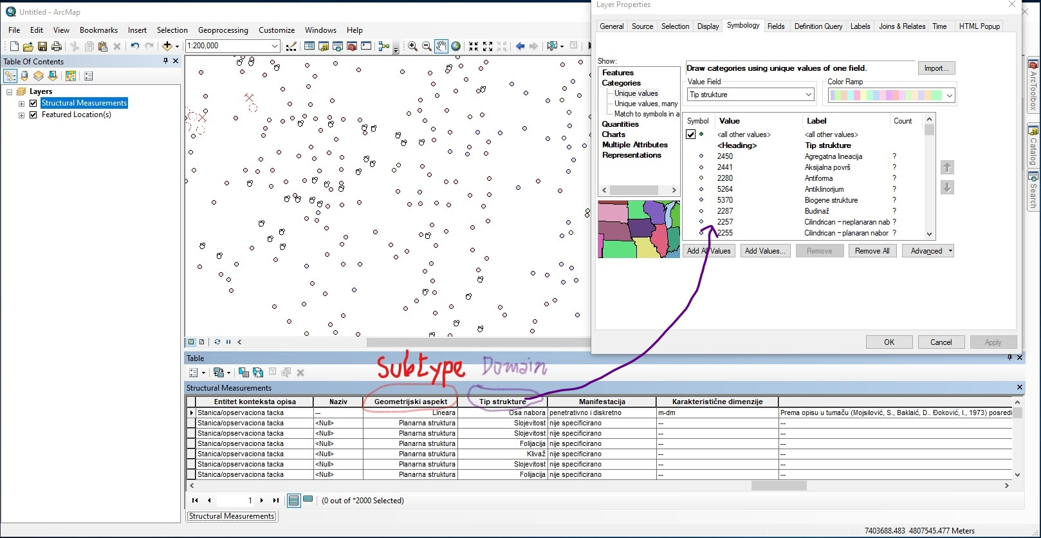Click the Add All Values button
Viewport: 1041px width, 538px height.
point(708,251)
